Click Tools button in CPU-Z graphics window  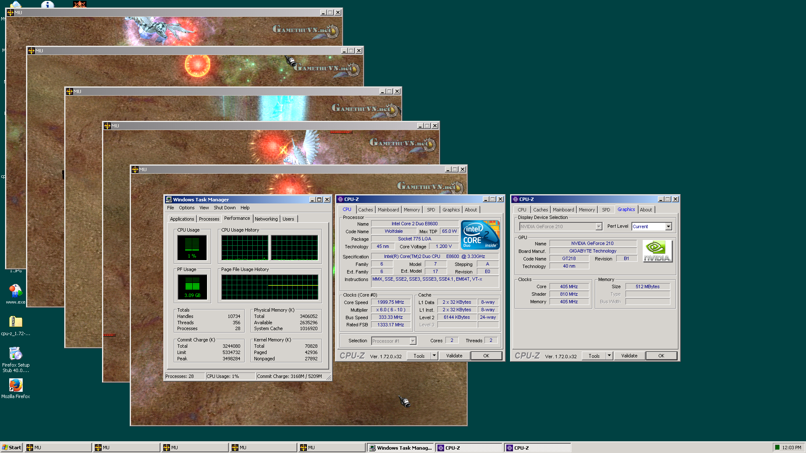[594, 356]
